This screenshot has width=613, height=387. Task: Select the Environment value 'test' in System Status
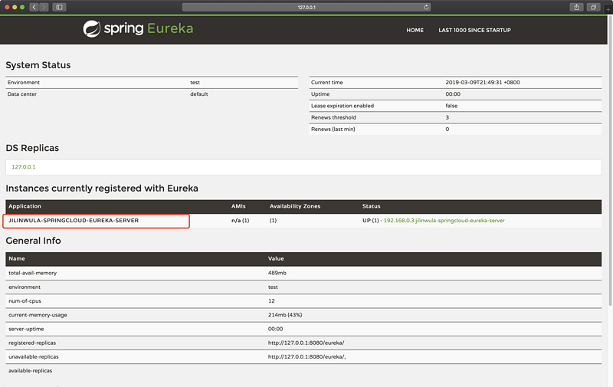pos(195,83)
